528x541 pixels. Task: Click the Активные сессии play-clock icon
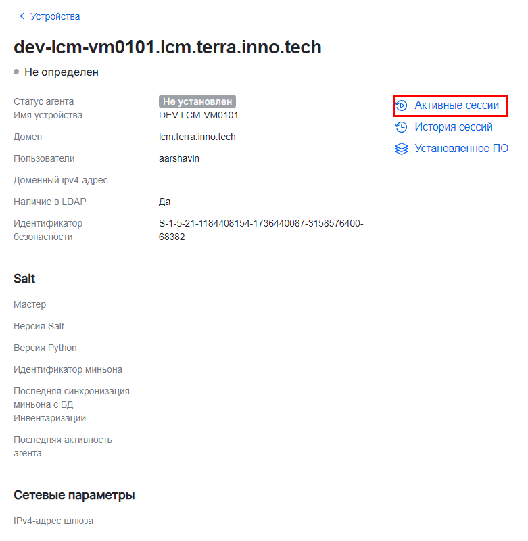click(402, 105)
